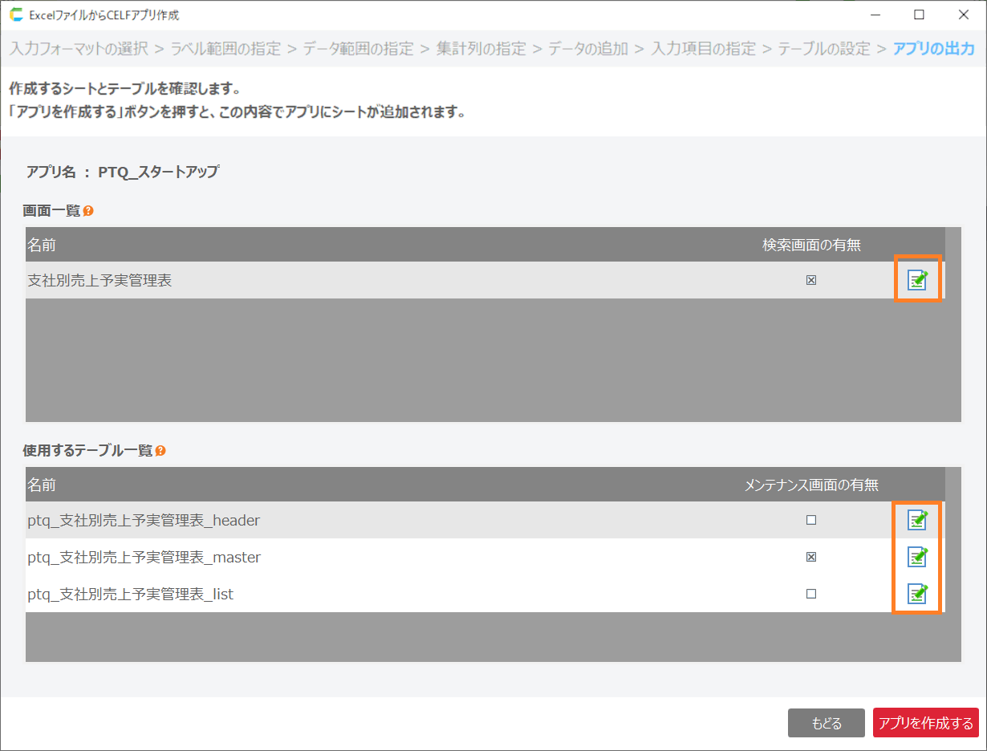Go to テーブルの設定 breadcrumb step
Image resolution: width=987 pixels, height=751 pixels.
coord(824,49)
